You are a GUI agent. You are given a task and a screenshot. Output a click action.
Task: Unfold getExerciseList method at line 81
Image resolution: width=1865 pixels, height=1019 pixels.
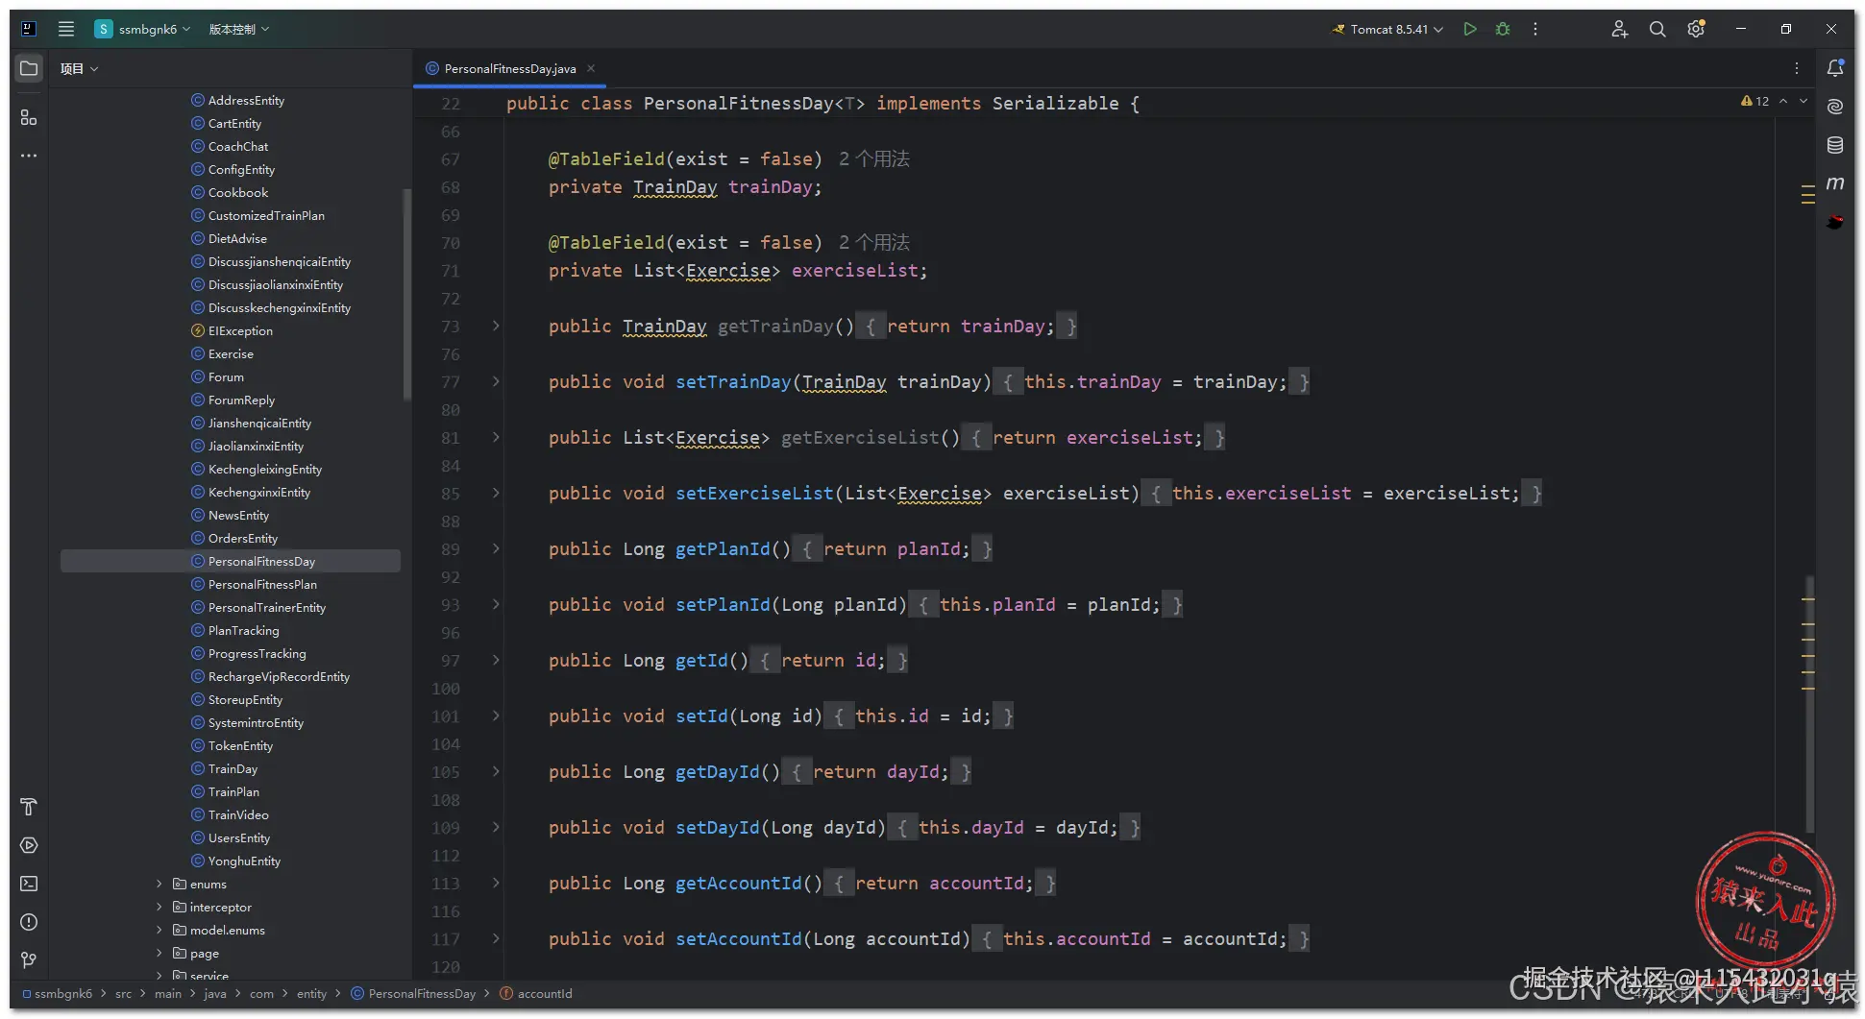pyautogui.click(x=496, y=437)
